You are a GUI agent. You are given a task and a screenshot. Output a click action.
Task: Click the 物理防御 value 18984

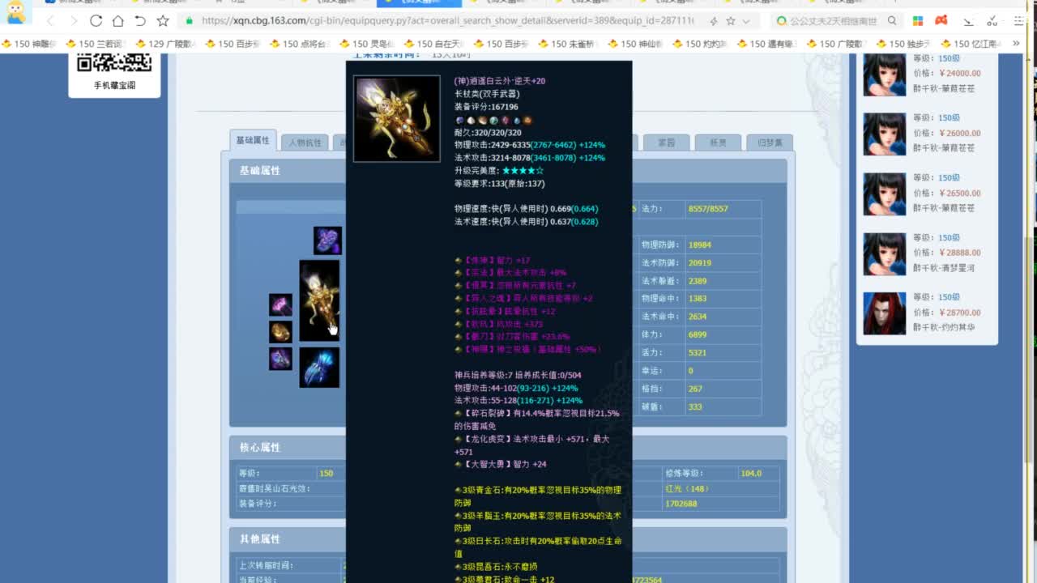tap(700, 245)
